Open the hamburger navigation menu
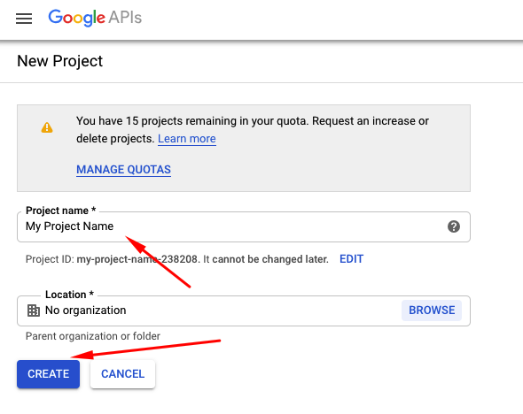 pyautogui.click(x=24, y=19)
